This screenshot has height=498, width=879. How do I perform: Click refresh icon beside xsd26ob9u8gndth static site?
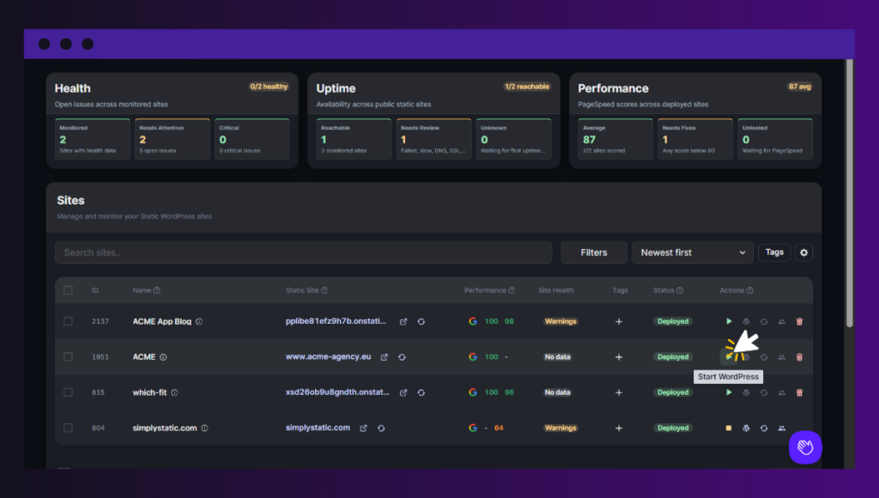[421, 392]
